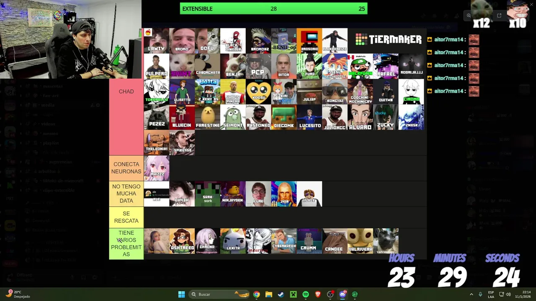This screenshot has width=536, height=301.
Task: Open ESP LAA language selector
Action: tap(491, 294)
